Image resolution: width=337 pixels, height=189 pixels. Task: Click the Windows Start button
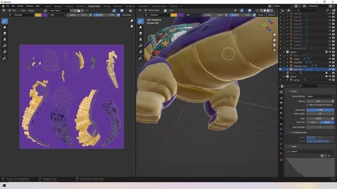(x=4, y=185)
